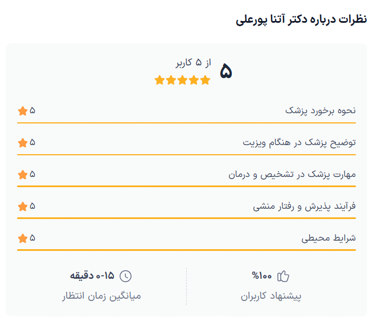Click the از ۵ کاربر user count text
This screenshot has width=373, height=322.
pos(194,63)
